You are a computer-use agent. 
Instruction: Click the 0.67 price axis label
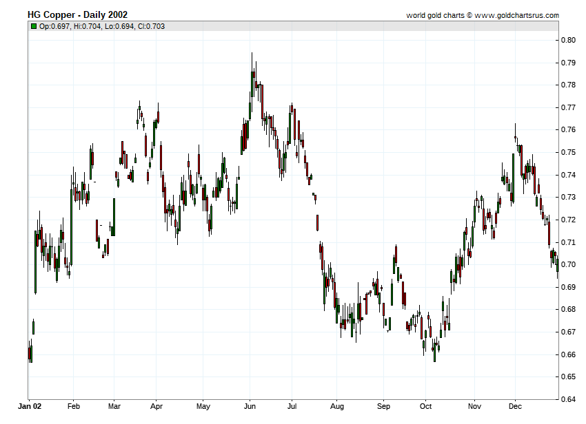click(x=569, y=332)
